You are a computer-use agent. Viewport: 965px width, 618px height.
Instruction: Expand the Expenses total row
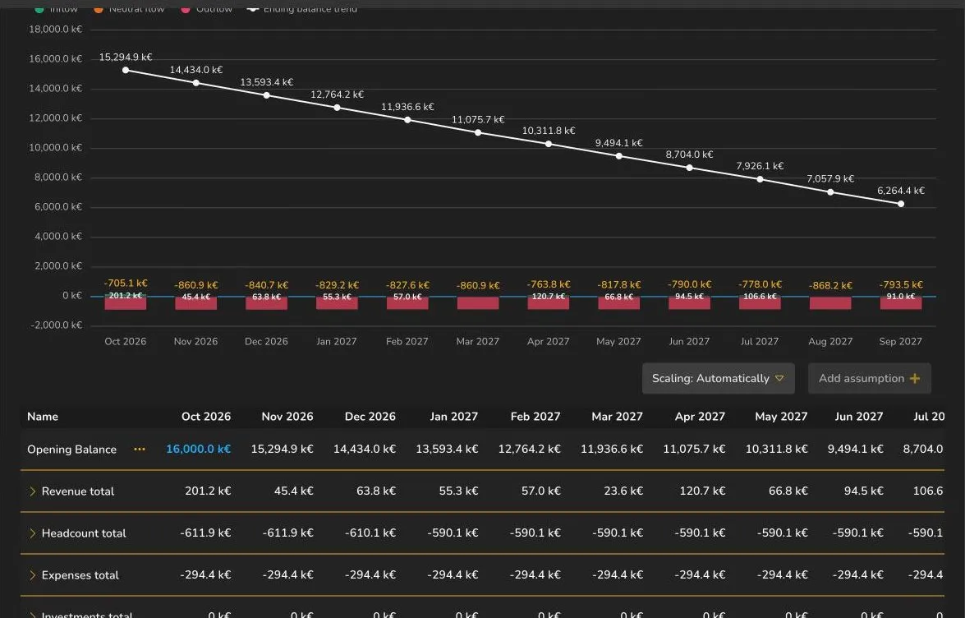coord(32,575)
